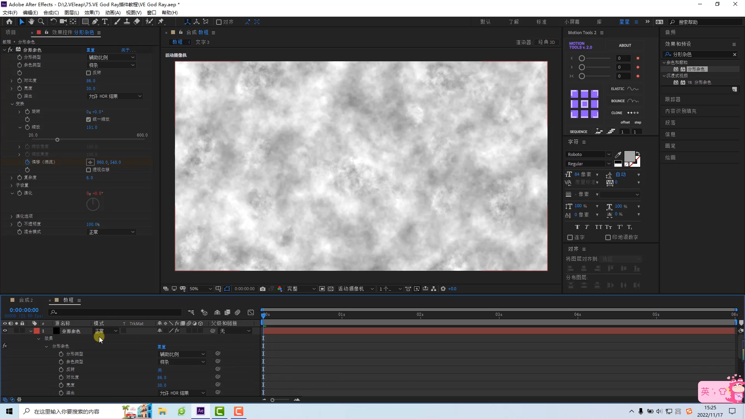Image resolution: width=745 pixels, height=419 pixels.
Task: Click the 分形杂色 effects search field
Action: coord(700,55)
